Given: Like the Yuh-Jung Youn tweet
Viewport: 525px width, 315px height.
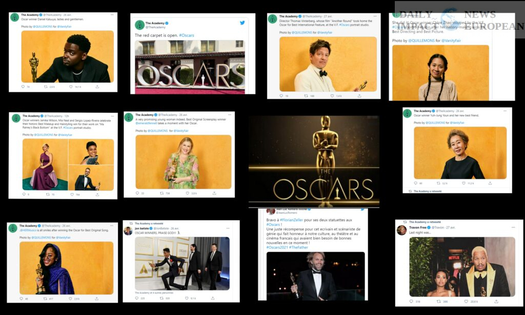Looking at the screenshot, I should 463,183.
